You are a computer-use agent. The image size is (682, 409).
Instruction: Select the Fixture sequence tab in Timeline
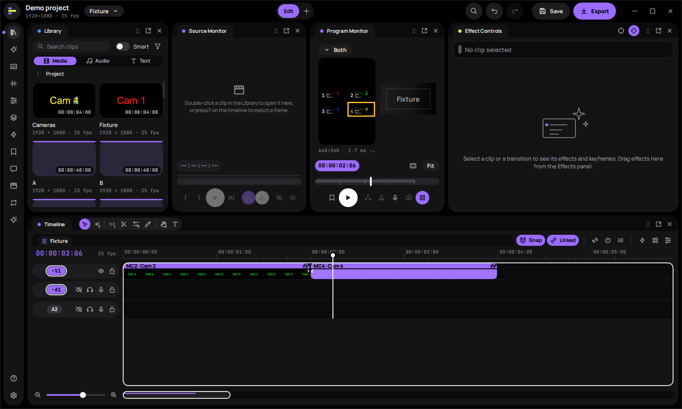(x=55, y=241)
